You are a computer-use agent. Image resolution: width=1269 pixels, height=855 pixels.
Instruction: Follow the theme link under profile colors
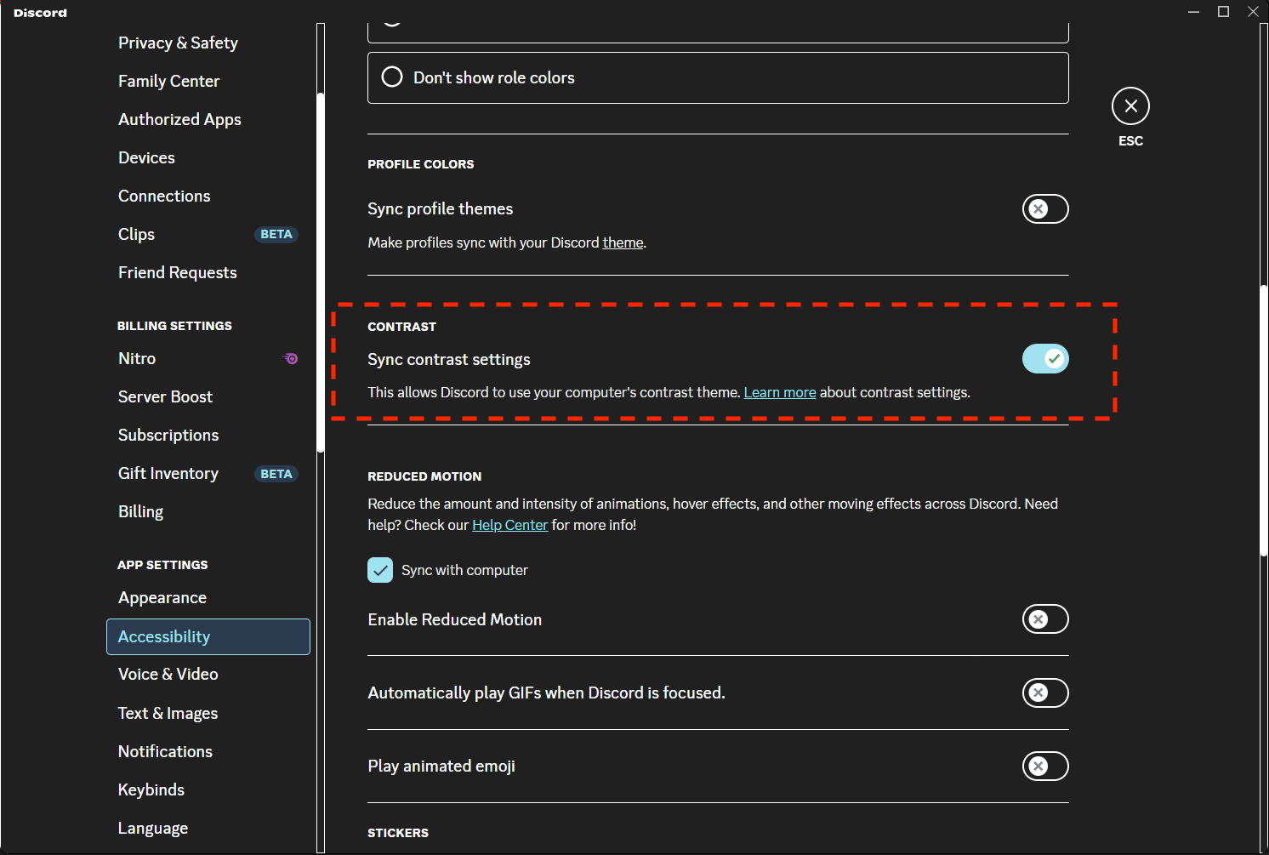[x=623, y=243]
